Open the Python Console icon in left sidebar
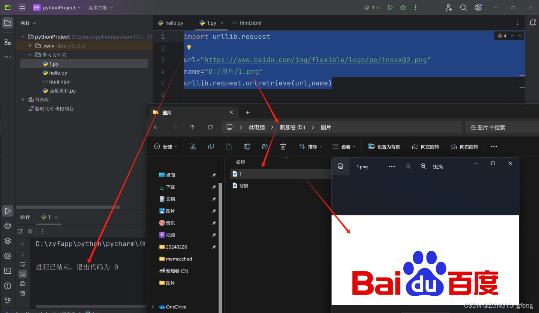 coord(7,226)
